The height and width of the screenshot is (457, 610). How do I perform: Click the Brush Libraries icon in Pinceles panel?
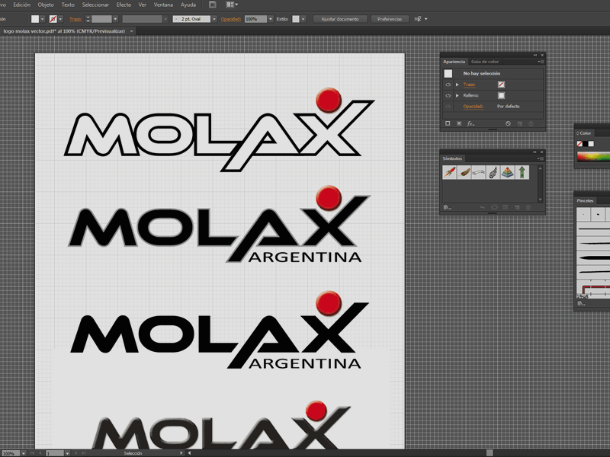click(x=580, y=303)
